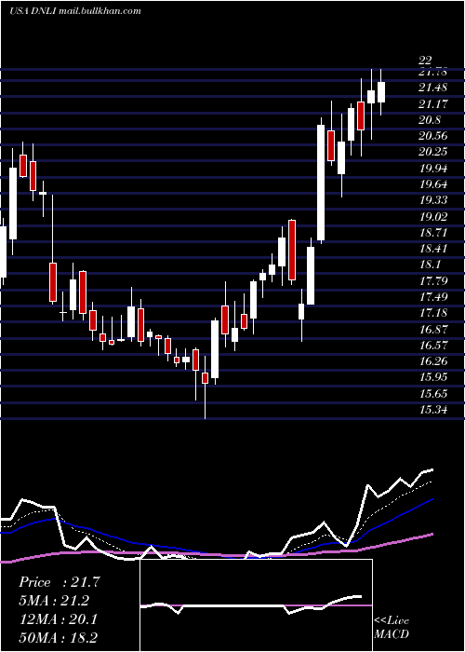Click the '12MA : 20.1' readout

(x=59, y=619)
